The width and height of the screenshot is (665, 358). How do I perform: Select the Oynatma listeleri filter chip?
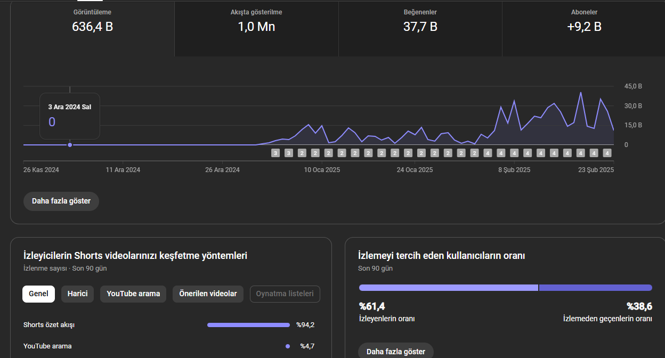(x=285, y=294)
